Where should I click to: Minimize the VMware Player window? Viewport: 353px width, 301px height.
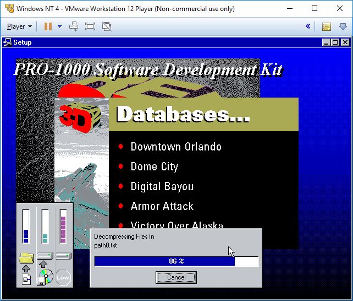290,9
